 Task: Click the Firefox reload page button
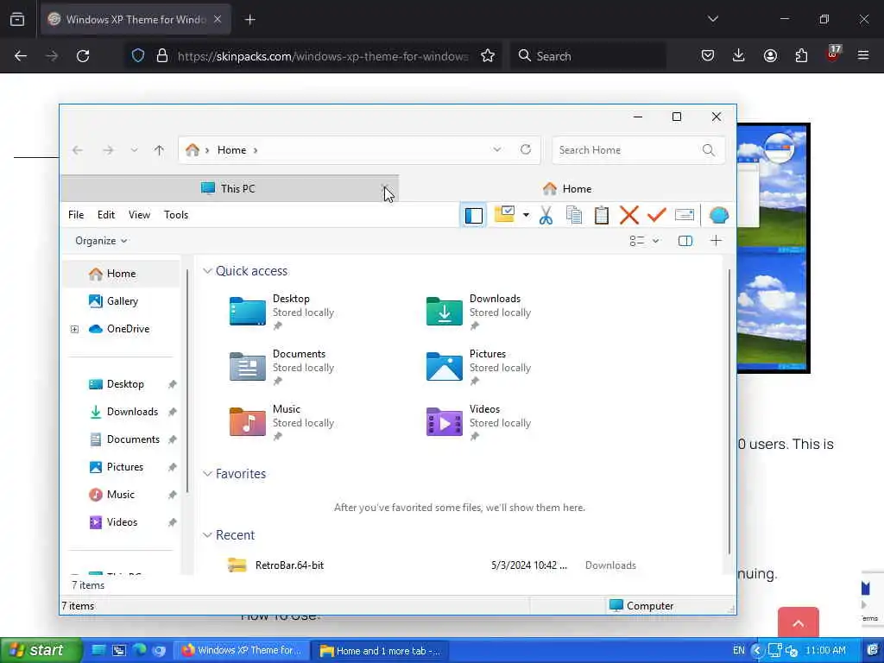click(x=83, y=56)
